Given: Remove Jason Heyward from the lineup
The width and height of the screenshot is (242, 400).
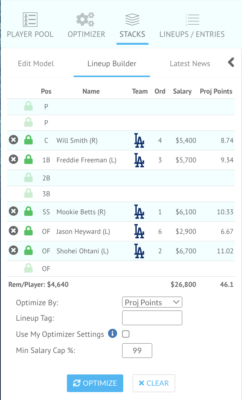Looking at the screenshot, I should (14, 231).
